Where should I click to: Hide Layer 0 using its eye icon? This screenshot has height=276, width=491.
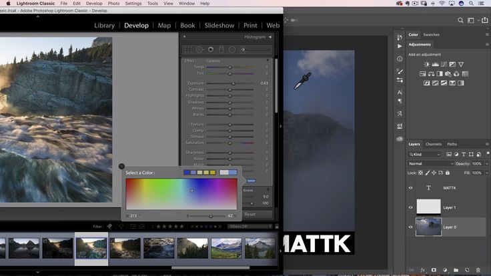tap(410, 227)
